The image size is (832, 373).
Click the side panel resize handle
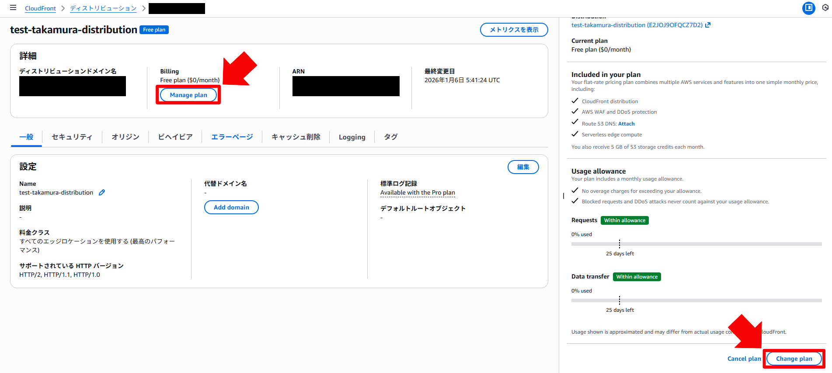click(x=563, y=196)
